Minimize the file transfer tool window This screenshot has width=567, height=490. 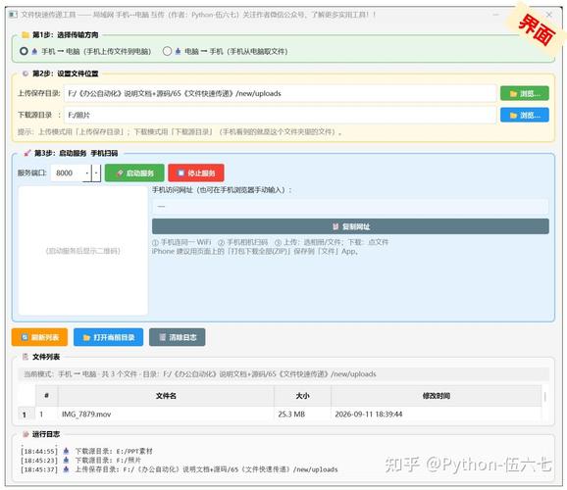point(495,15)
